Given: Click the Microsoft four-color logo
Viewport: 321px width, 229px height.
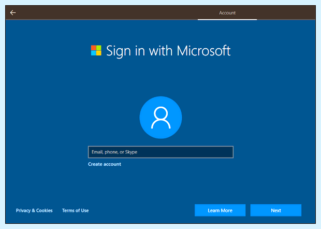Looking at the screenshot, I should coord(96,50).
